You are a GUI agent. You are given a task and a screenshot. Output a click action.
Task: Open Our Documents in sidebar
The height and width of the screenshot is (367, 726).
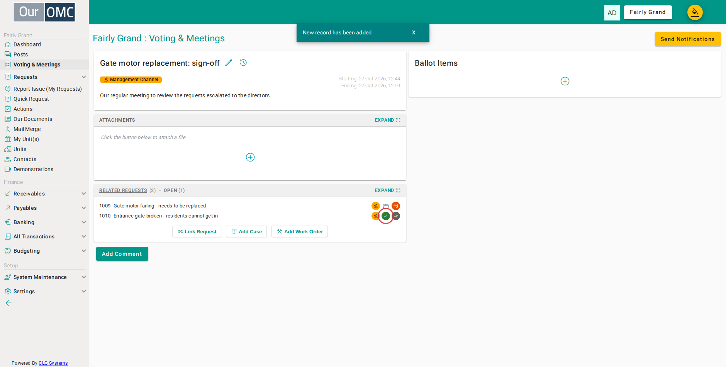44,119
